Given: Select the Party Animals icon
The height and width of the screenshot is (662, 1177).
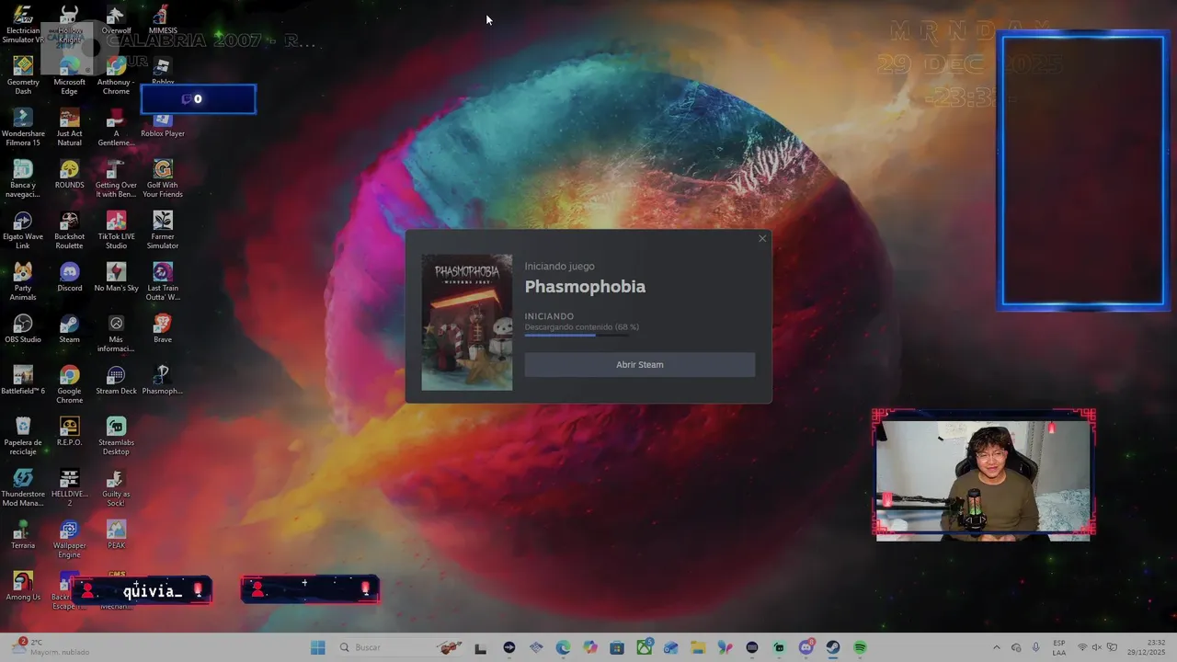Looking at the screenshot, I should click(23, 282).
